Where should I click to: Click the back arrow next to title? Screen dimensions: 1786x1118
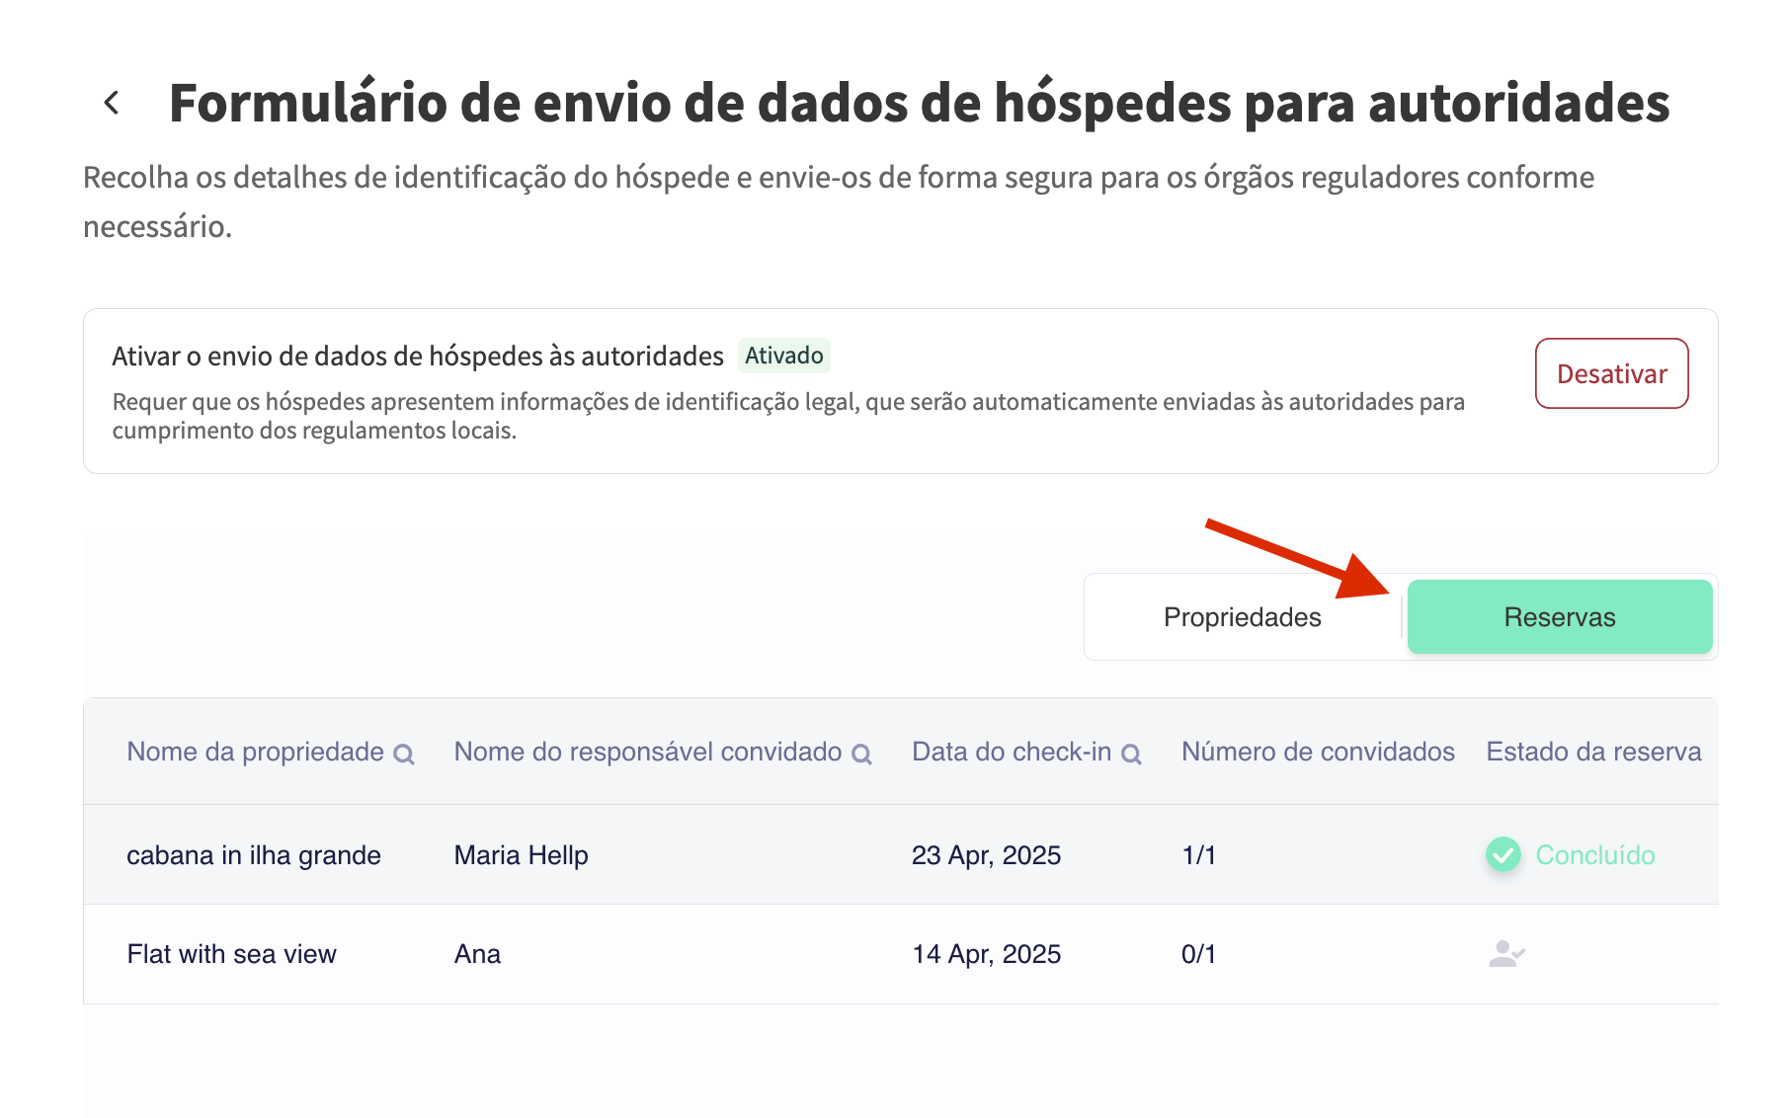(x=112, y=103)
